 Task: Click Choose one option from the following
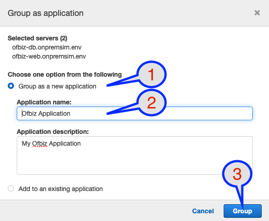(65, 74)
